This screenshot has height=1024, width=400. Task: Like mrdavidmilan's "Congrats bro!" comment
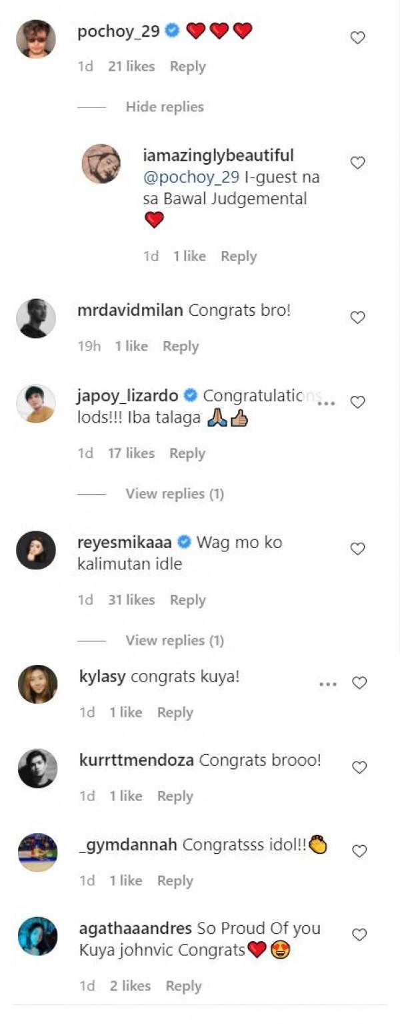(358, 318)
